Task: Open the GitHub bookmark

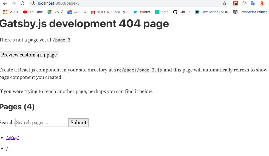Action: point(182,12)
